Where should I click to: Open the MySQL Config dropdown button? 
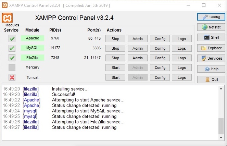(160, 48)
